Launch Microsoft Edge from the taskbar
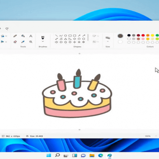 [x=101, y=155]
